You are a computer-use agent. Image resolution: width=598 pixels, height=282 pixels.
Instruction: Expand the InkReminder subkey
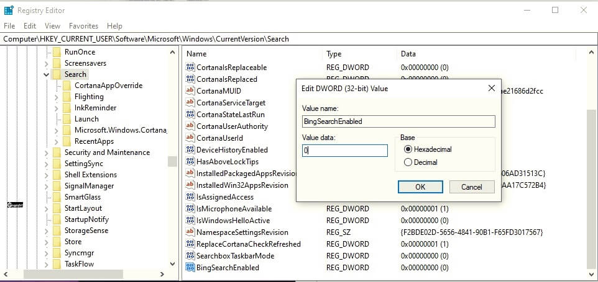tap(57, 108)
